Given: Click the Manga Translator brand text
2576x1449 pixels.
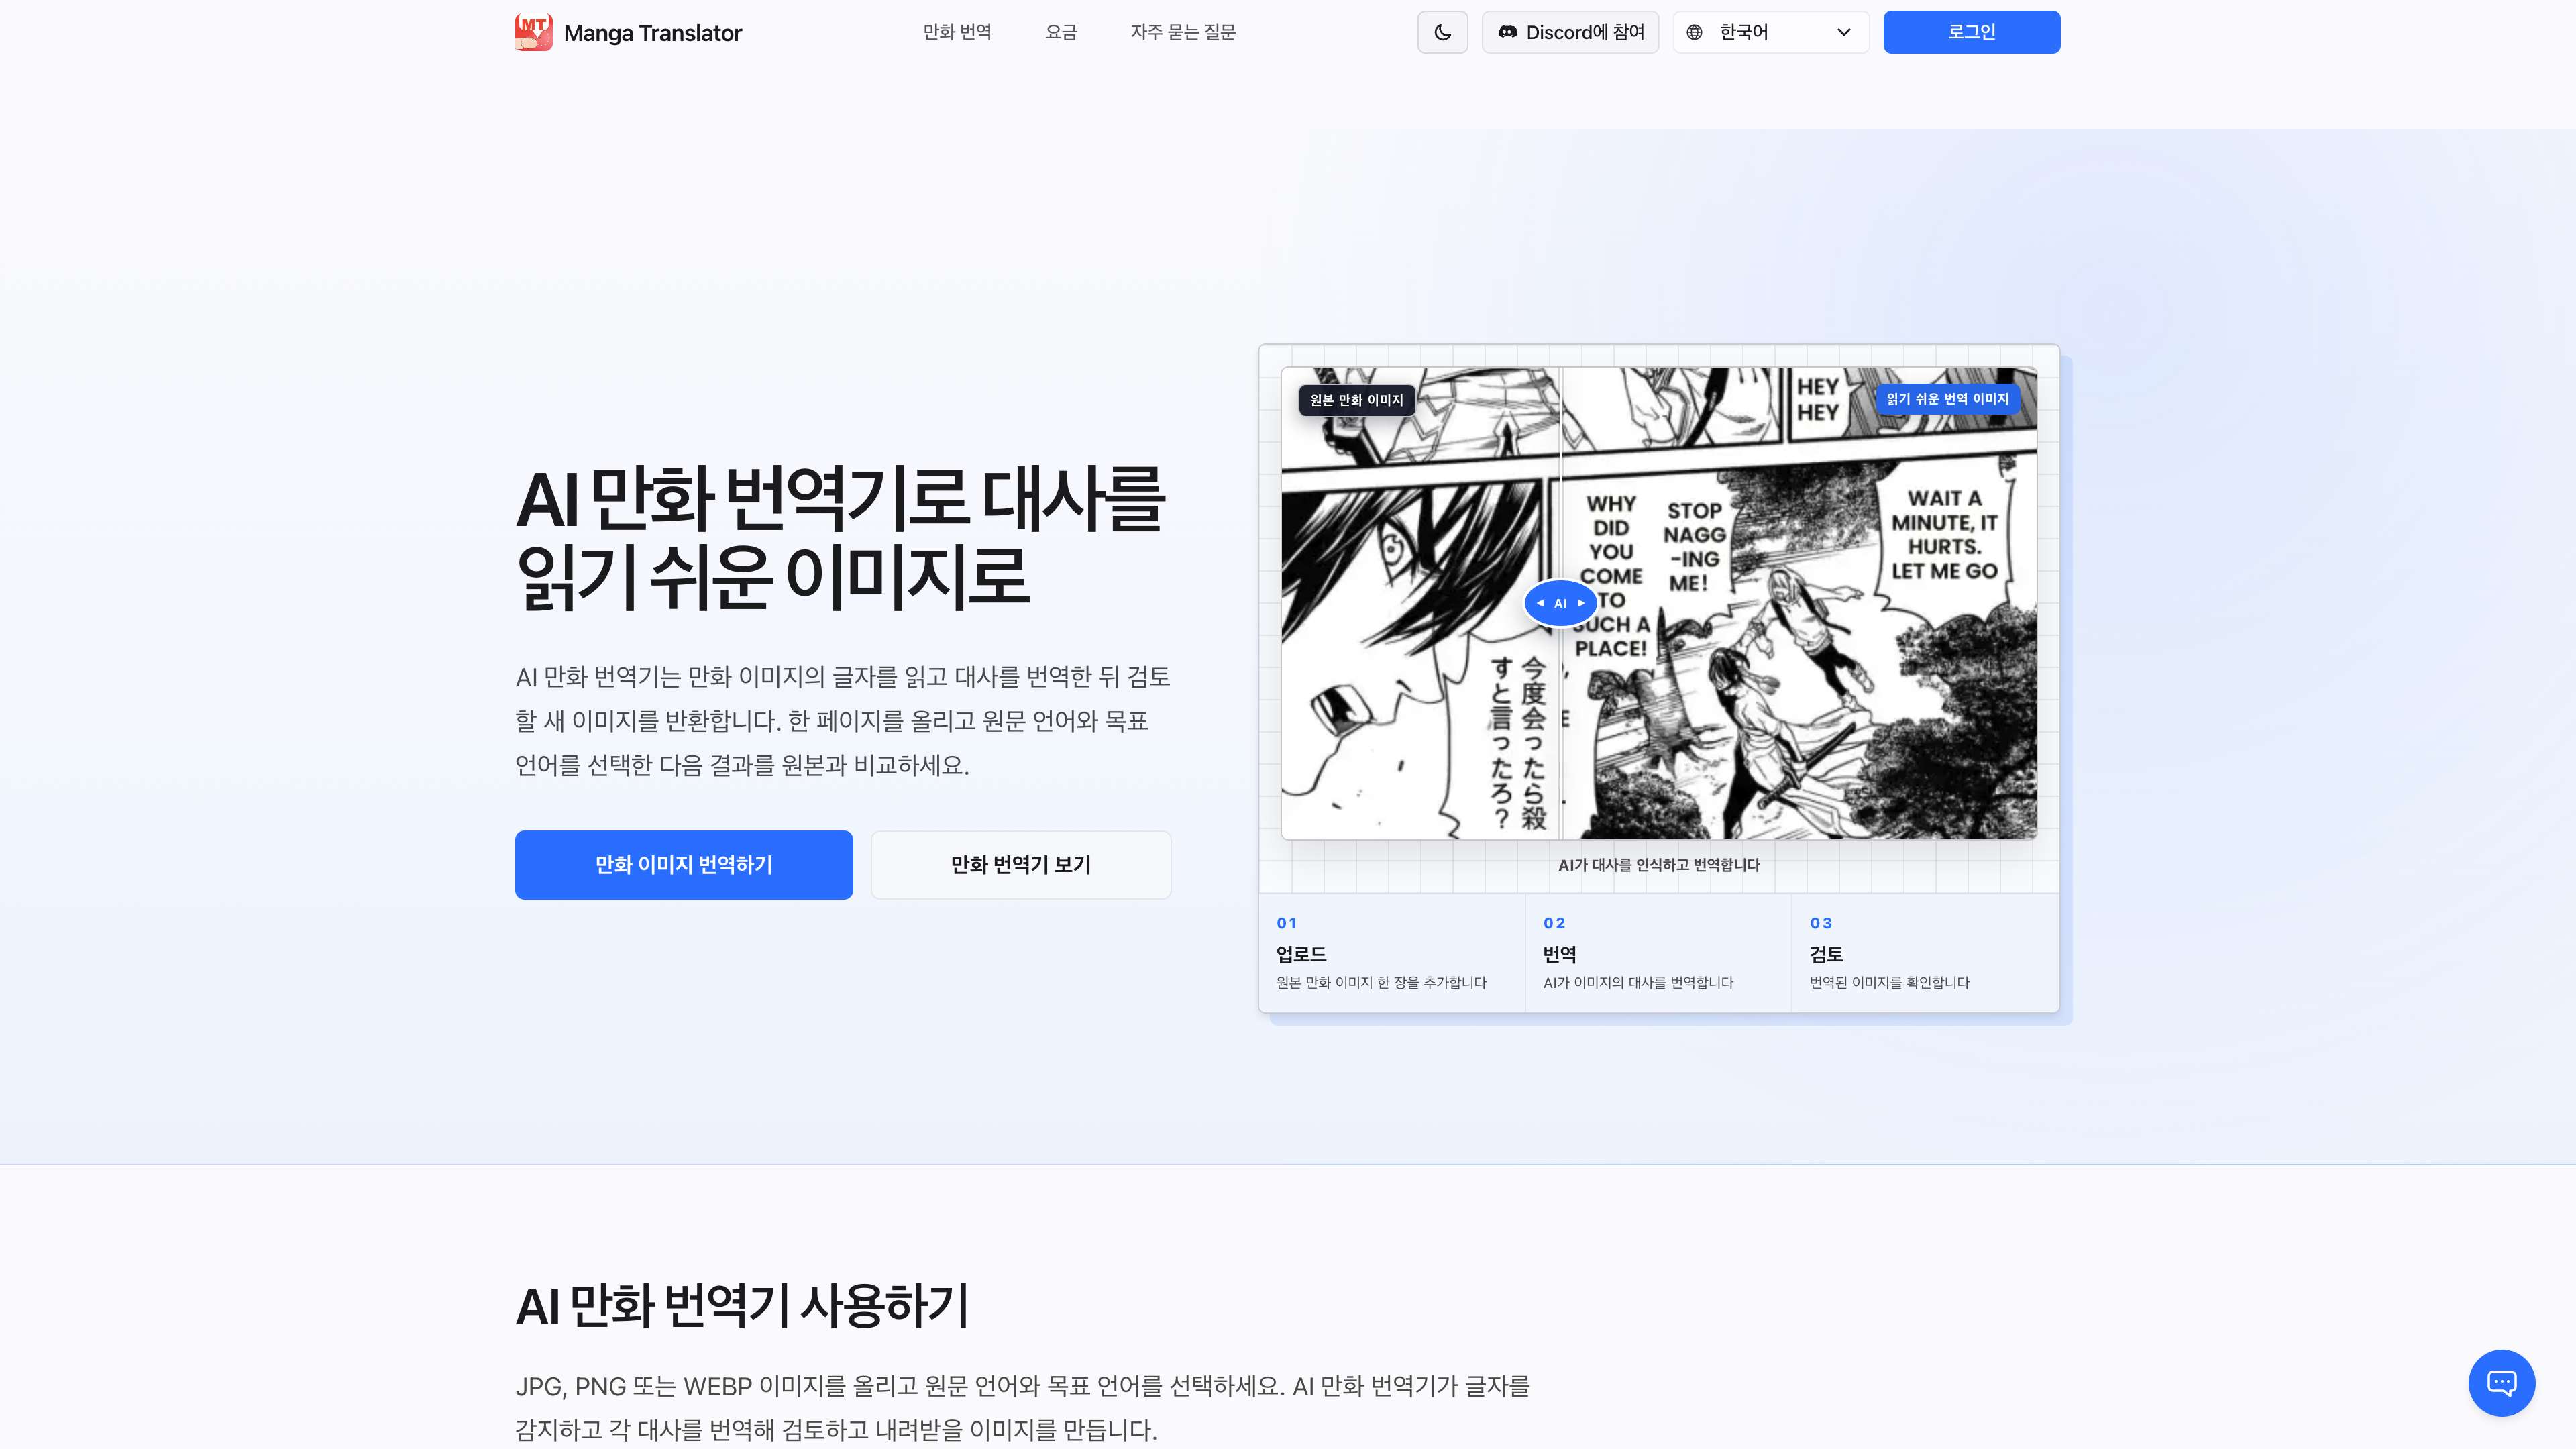Looking at the screenshot, I should [x=652, y=33].
